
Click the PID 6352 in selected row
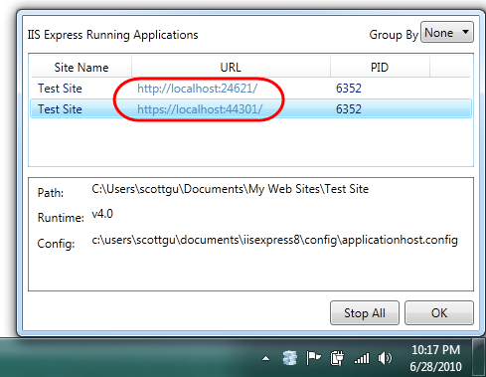click(349, 109)
